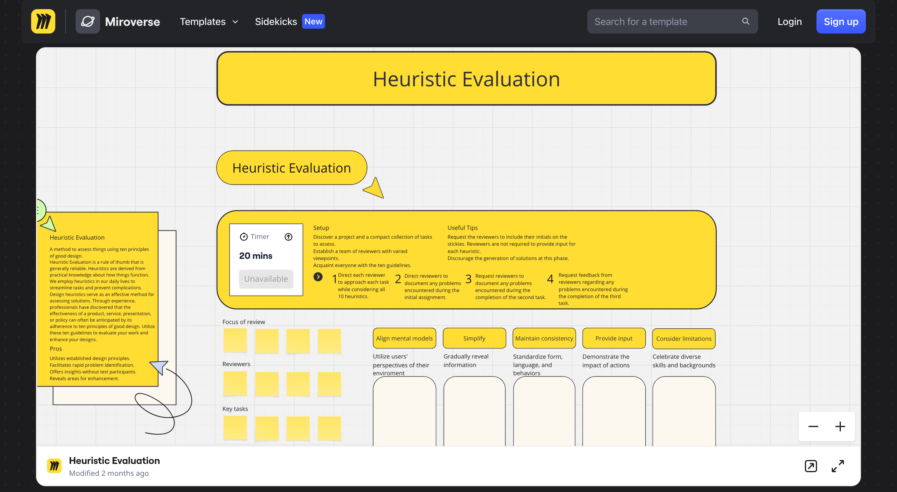The width and height of the screenshot is (897, 492).
Task: Click the arrow icon next to the Setup steps
Action: point(318,276)
